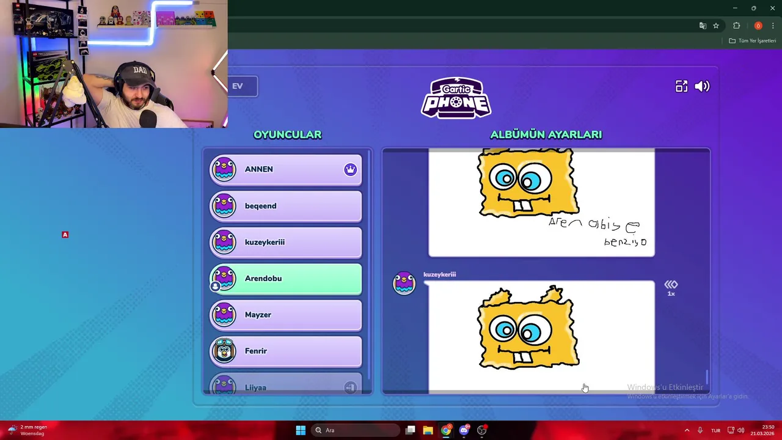Switch to Chrome on the taskbar
This screenshot has height=440, width=782.
(446, 430)
